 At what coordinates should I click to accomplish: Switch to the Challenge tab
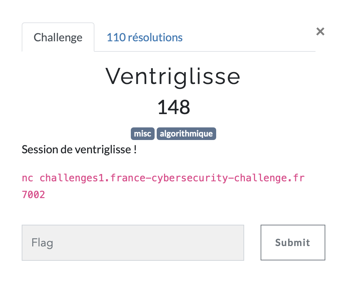[x=58, y=37]
